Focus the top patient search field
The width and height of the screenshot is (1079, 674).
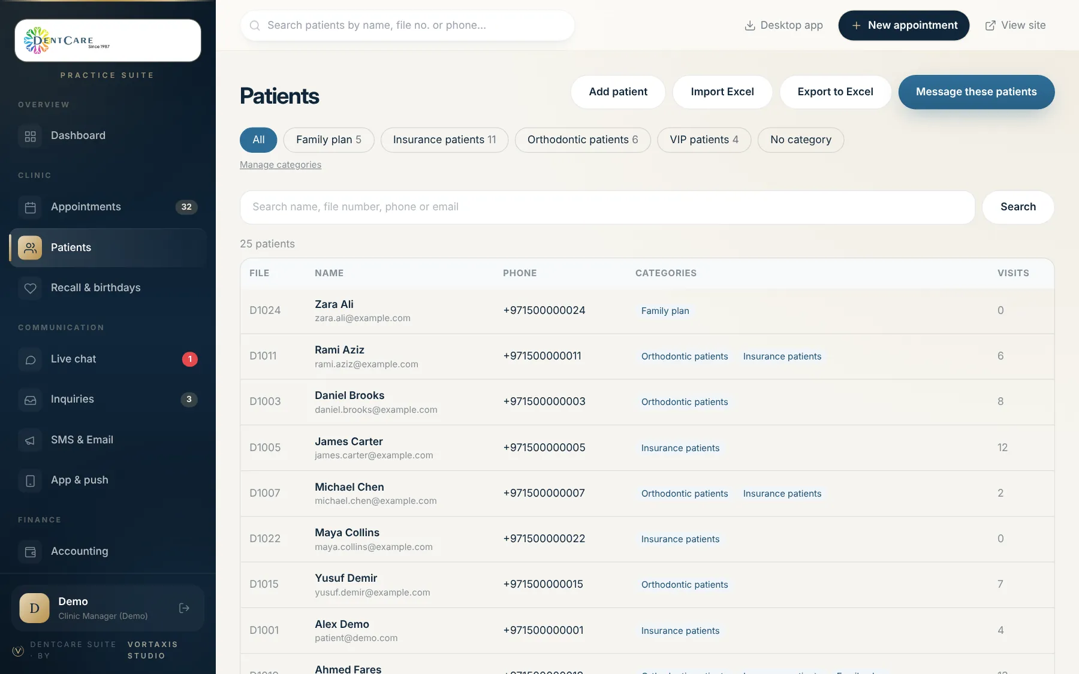[x=408, y=25]
